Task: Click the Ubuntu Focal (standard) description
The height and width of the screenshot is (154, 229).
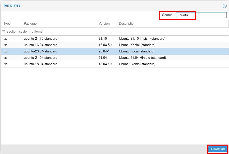Action: [136, 51]
